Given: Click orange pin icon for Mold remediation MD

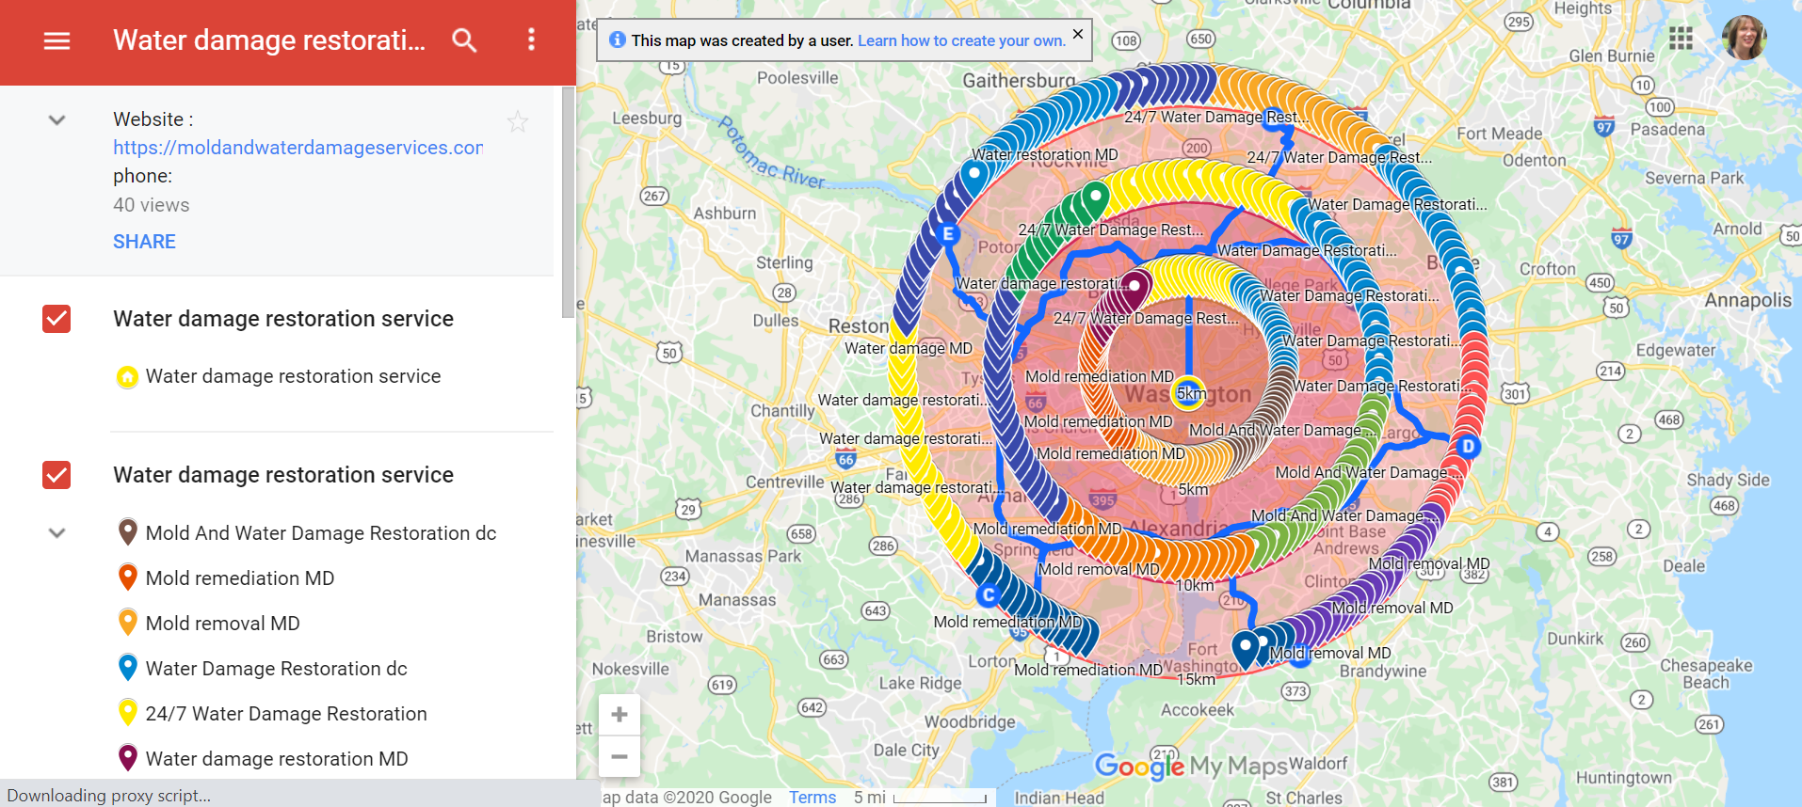Looking at the screenshot, I should click(128, 578).
